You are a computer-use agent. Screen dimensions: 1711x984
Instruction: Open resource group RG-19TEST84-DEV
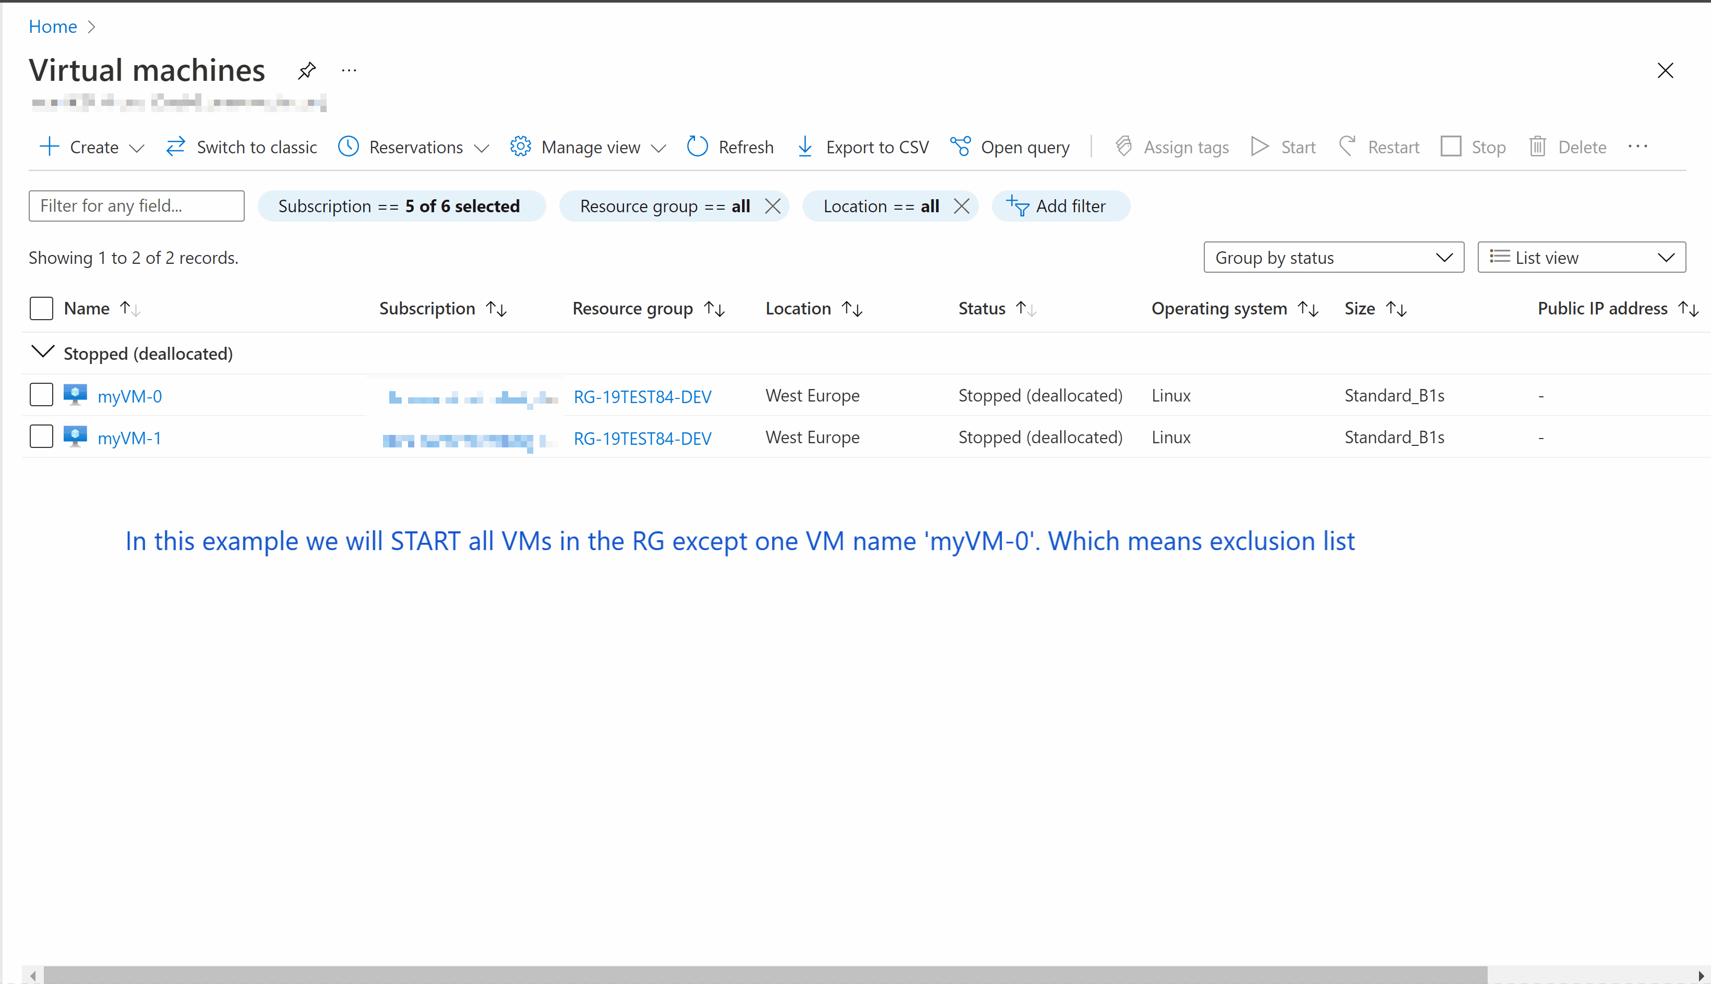click(x=642, y=397)
